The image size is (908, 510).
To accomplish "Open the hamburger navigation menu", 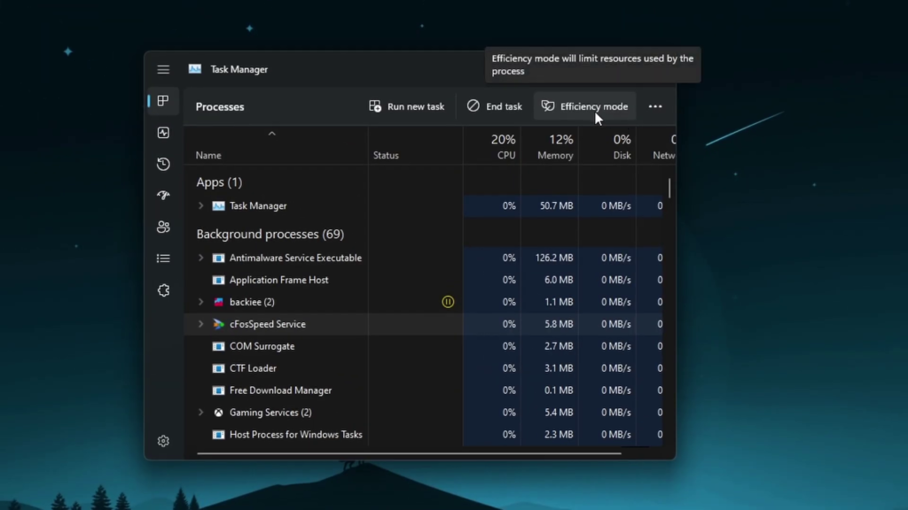I will pyautogui.click(x=163, y=69).
